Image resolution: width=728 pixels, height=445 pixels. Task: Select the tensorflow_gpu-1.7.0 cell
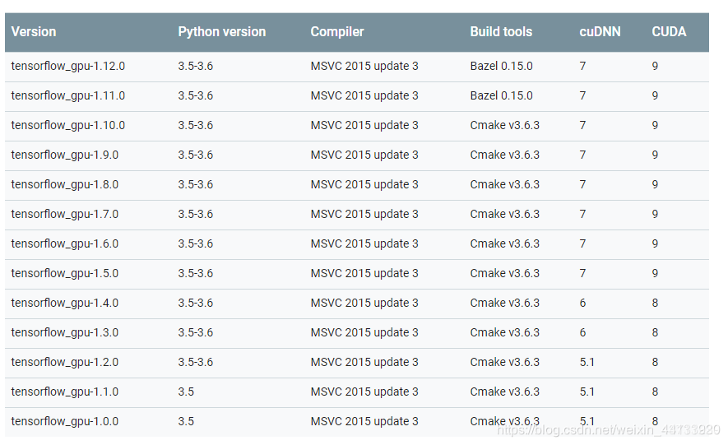(64, 214)
